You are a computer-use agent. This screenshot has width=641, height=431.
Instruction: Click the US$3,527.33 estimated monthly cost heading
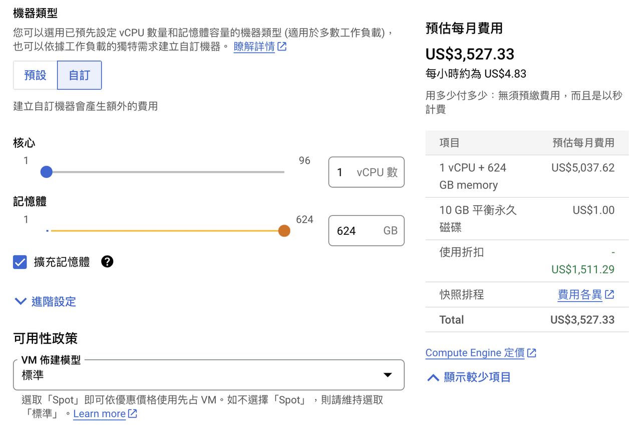[x=470, y=54]
